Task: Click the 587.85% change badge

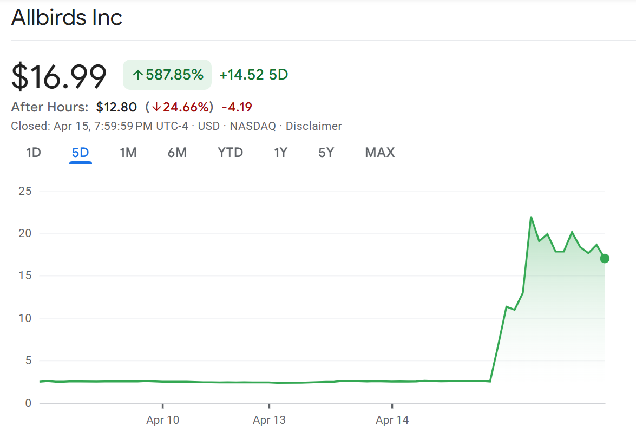Action: coord(167,74)
